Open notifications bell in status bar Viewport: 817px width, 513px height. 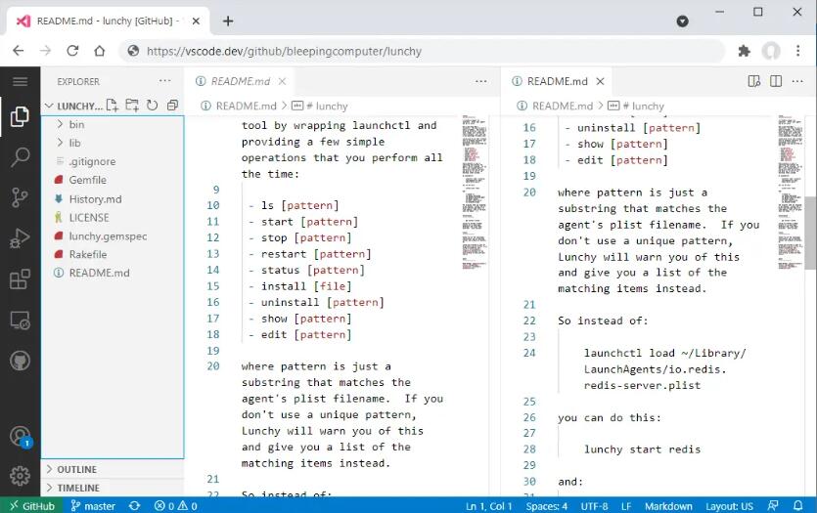797,506
